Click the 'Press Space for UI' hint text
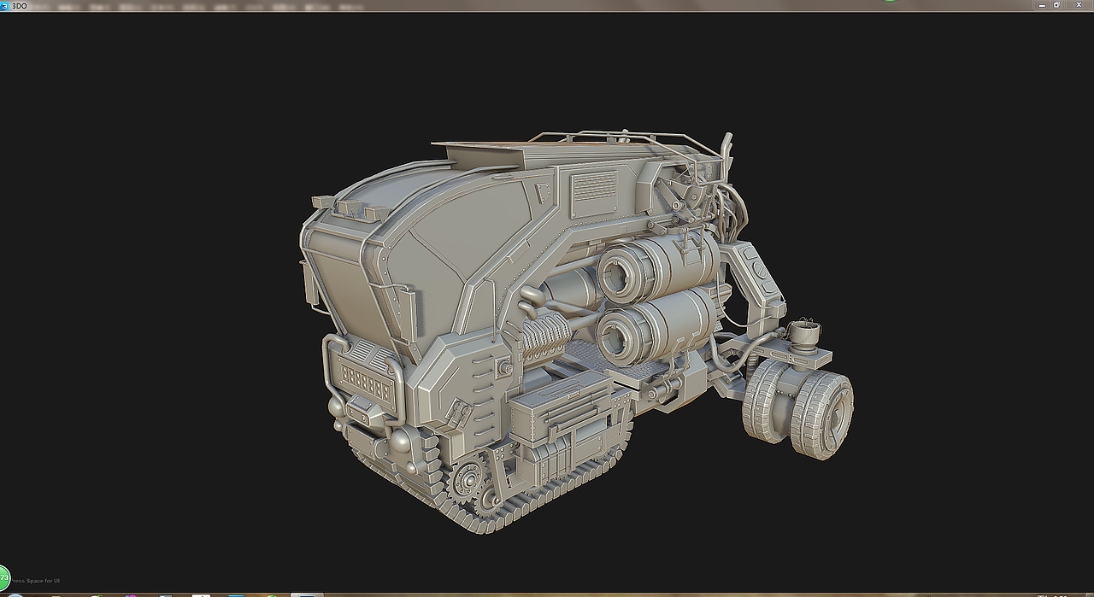Screen dimensions: 1094x597 tap(36, 581)
